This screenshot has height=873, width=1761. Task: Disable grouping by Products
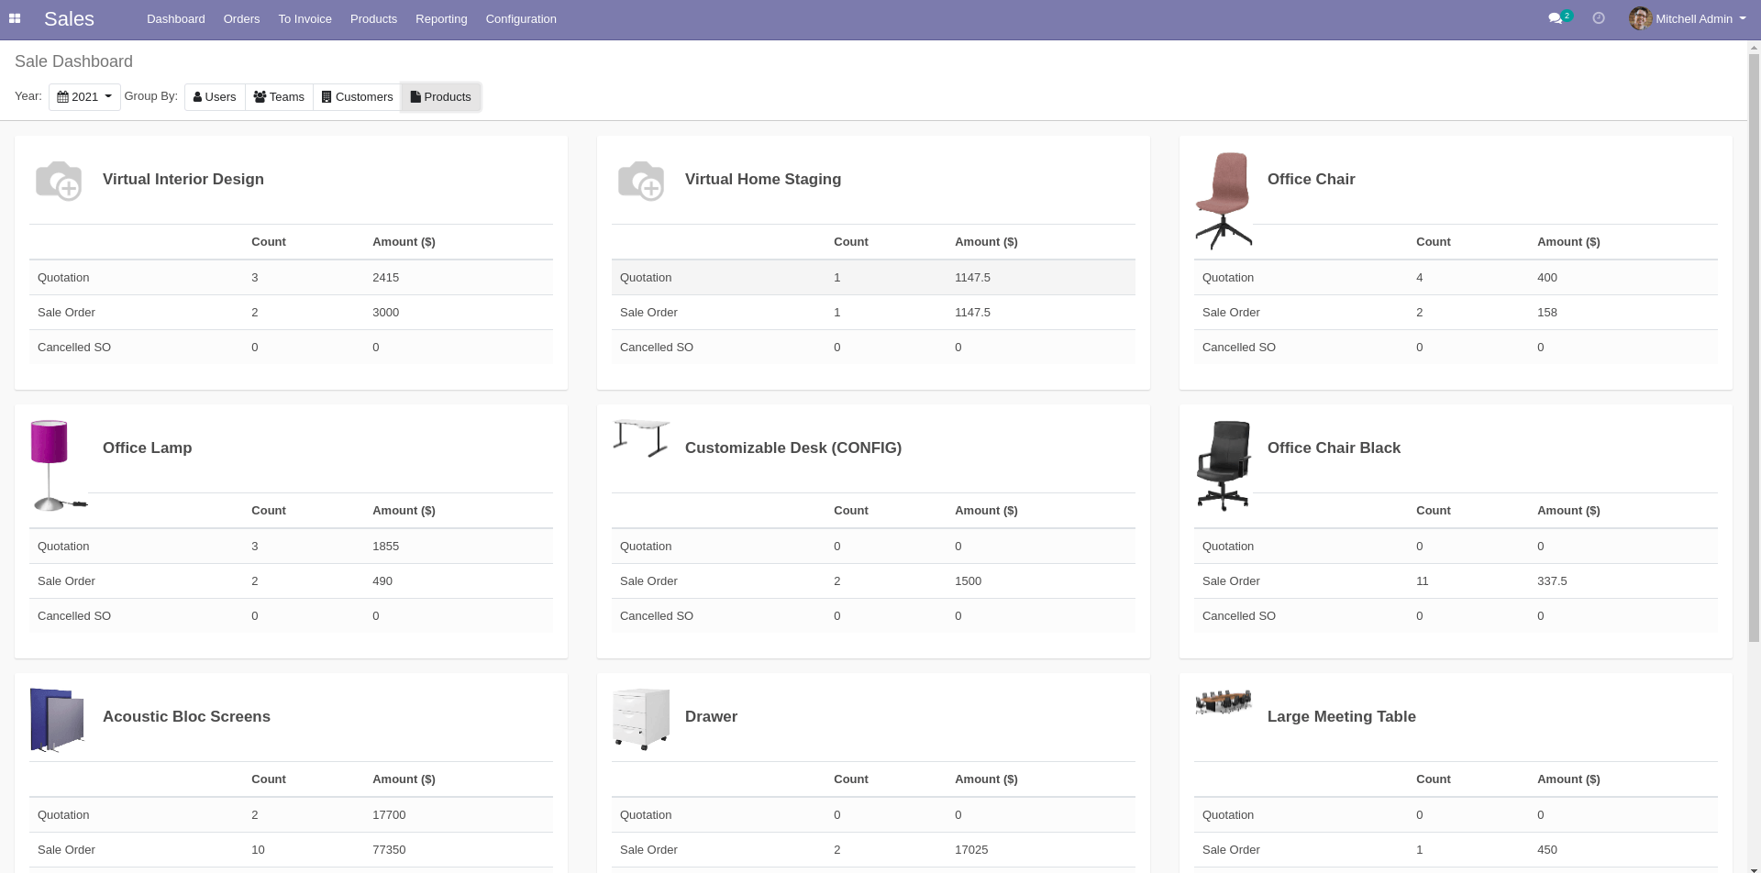pos(441,96)
